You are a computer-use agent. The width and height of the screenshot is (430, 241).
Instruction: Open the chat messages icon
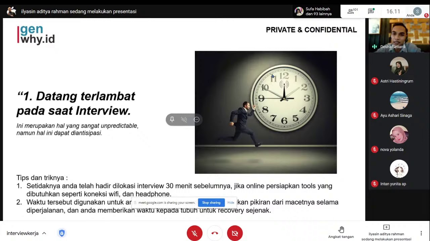pyautogui.click(x=371, y=11)
